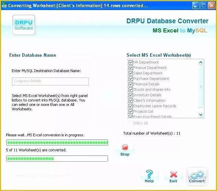The width and height of the screenshot is (217, 191).
Task: Click '5 of 11 Worksheet(s) are converted.' text
Action: click(x=36, y=150)
